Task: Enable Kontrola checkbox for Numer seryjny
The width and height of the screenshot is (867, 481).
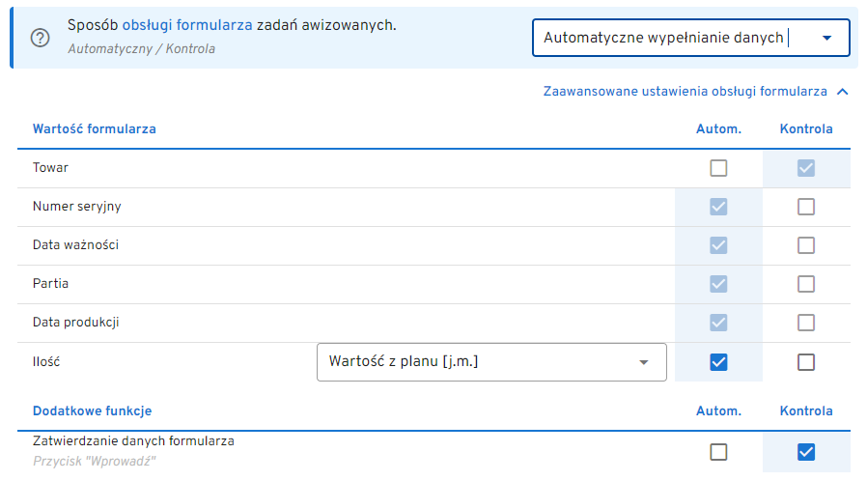Action: pos(806,207)
